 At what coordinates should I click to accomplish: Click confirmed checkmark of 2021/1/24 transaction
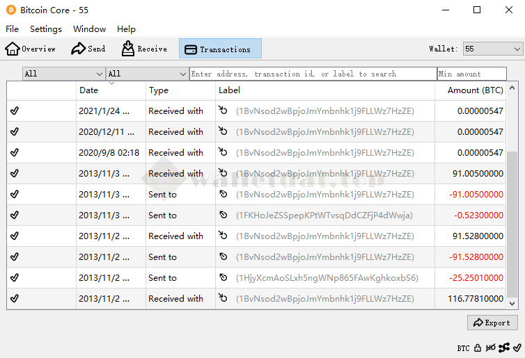(15, 111)
